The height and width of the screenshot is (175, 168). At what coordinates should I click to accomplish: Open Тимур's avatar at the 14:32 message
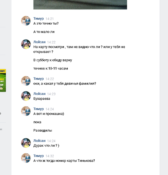[x=26, y=158]
